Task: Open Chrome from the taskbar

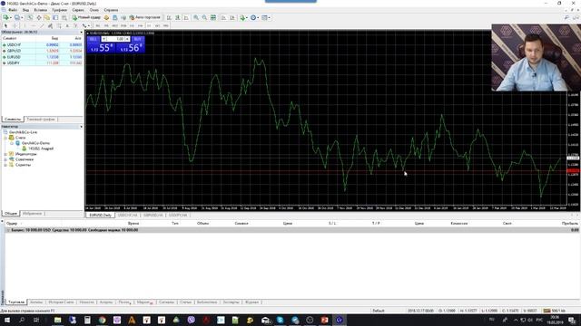Action: point(102,320)
